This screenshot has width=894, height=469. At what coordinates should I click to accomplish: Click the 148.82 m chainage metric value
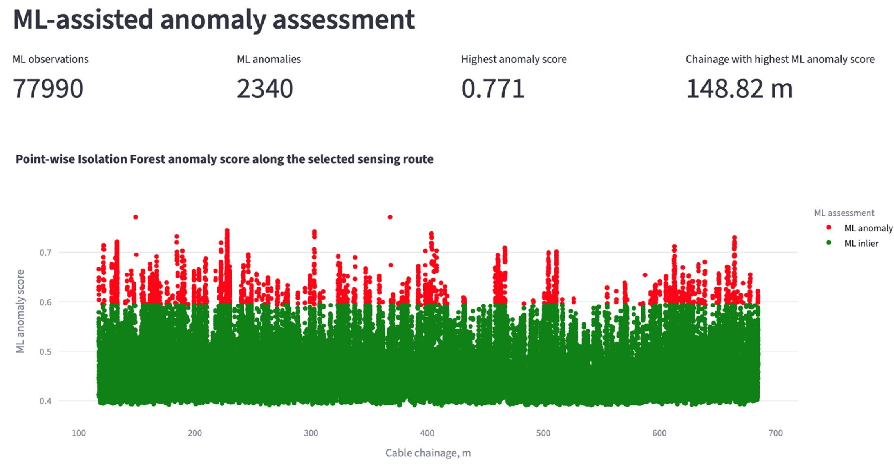click(739, 89)
